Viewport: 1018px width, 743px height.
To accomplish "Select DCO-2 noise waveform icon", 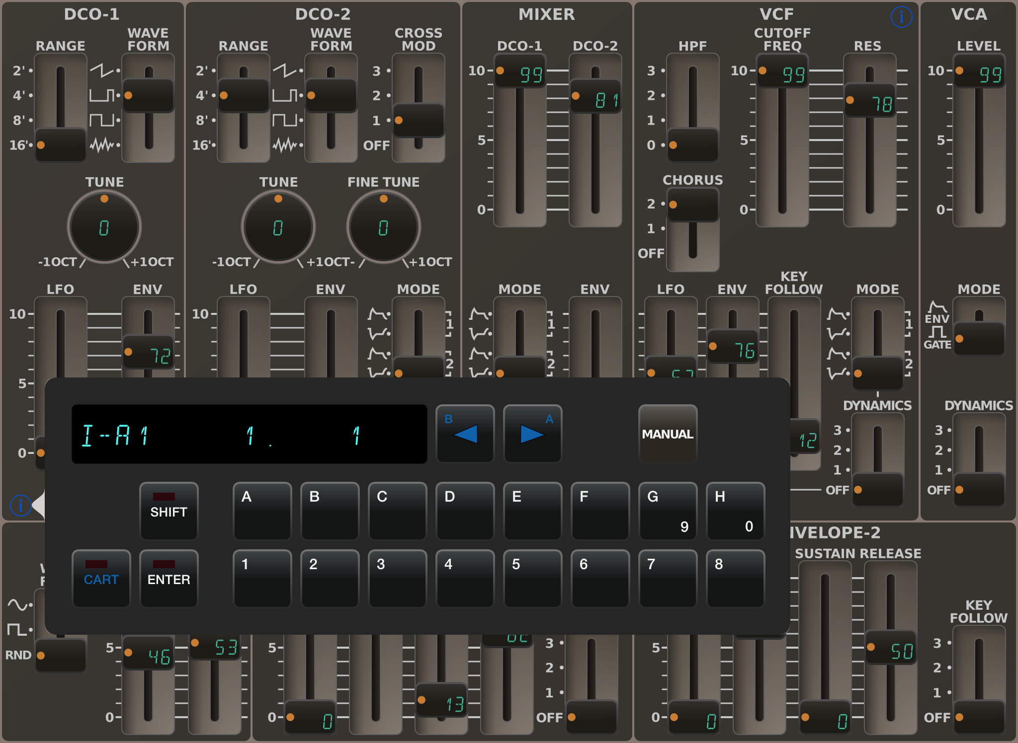I will click(284, 145).
